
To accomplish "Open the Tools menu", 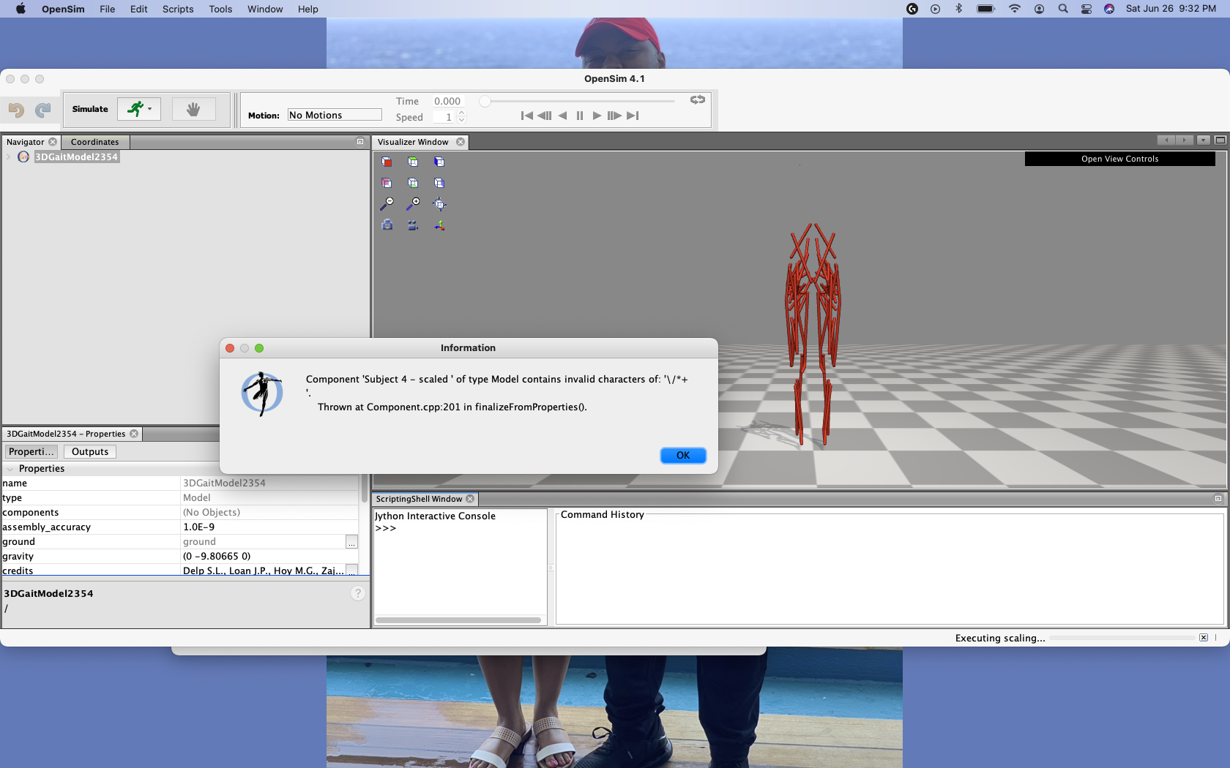I will [220, 9].
